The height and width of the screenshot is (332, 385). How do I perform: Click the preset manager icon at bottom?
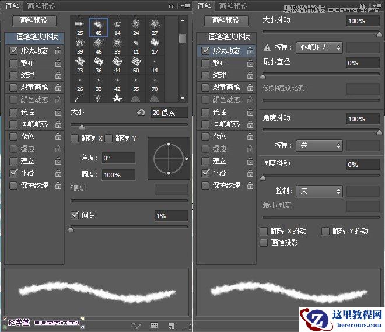click(155, 326)
